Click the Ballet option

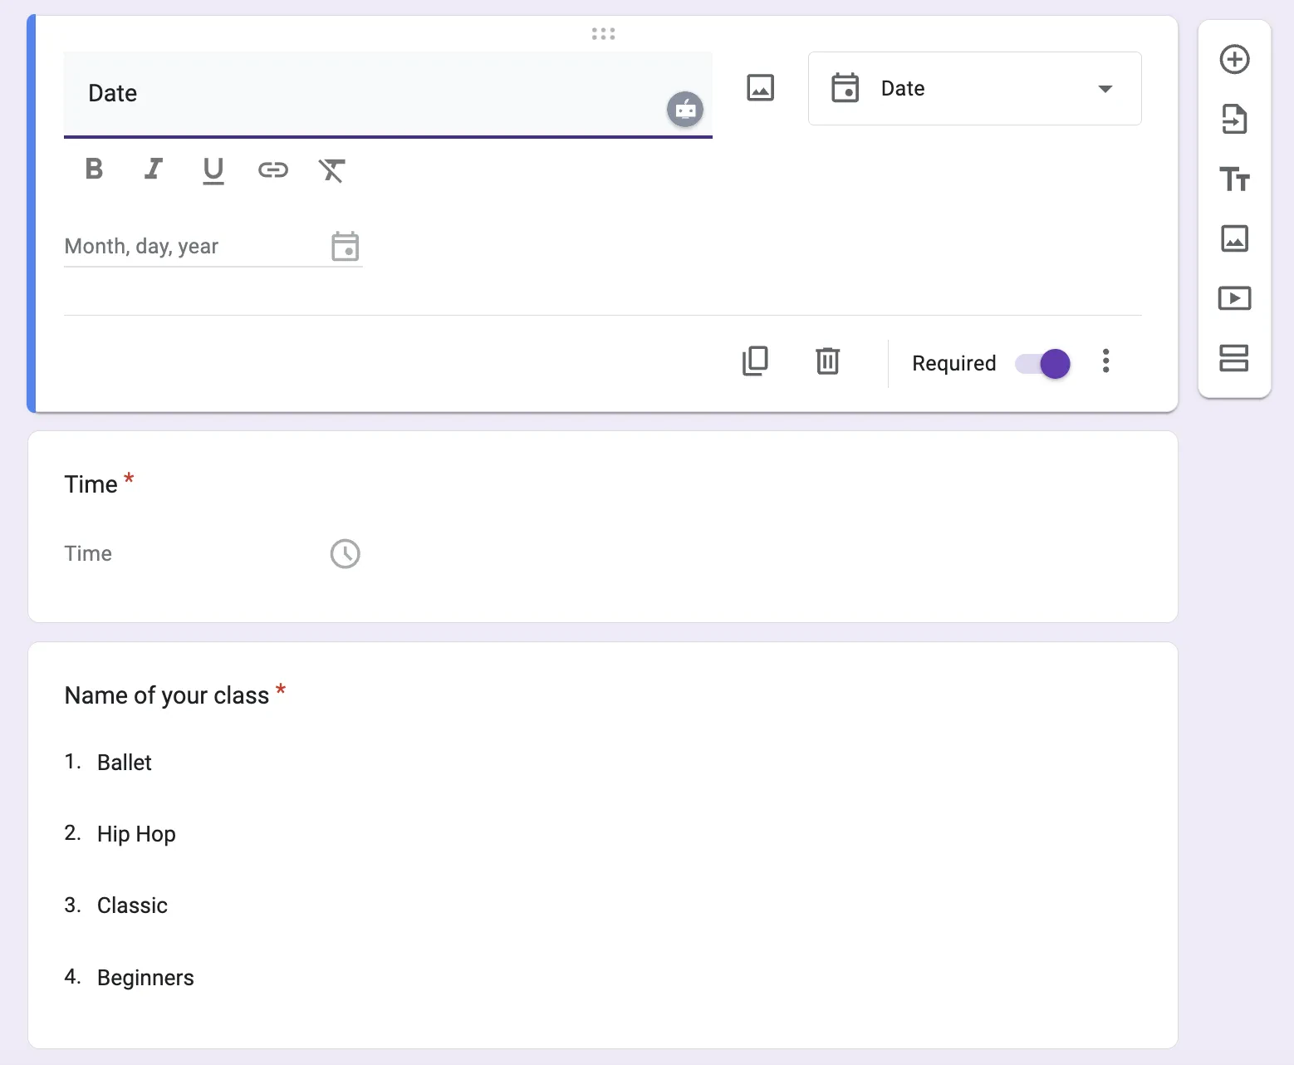[x=125, y=763]
